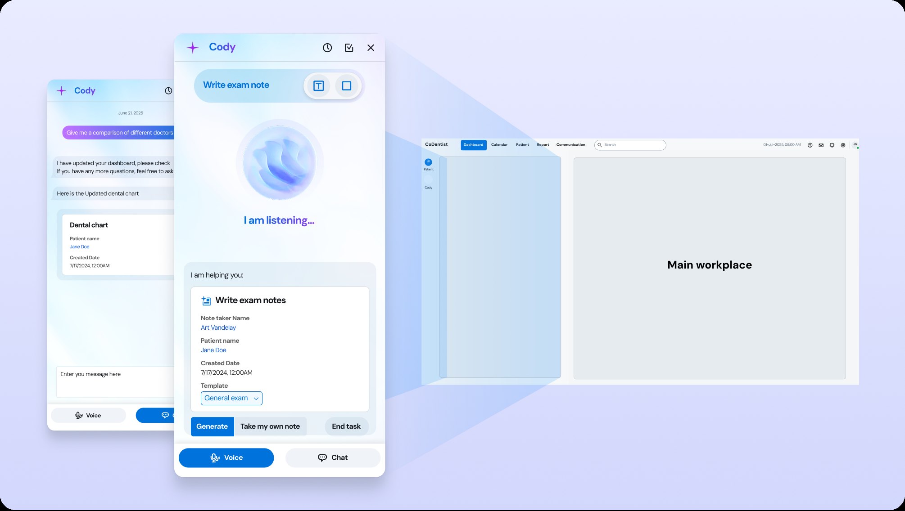Open the mail envelope icon in CoDentist
Viewport: 905px width, 511px height.
[821, 145]
